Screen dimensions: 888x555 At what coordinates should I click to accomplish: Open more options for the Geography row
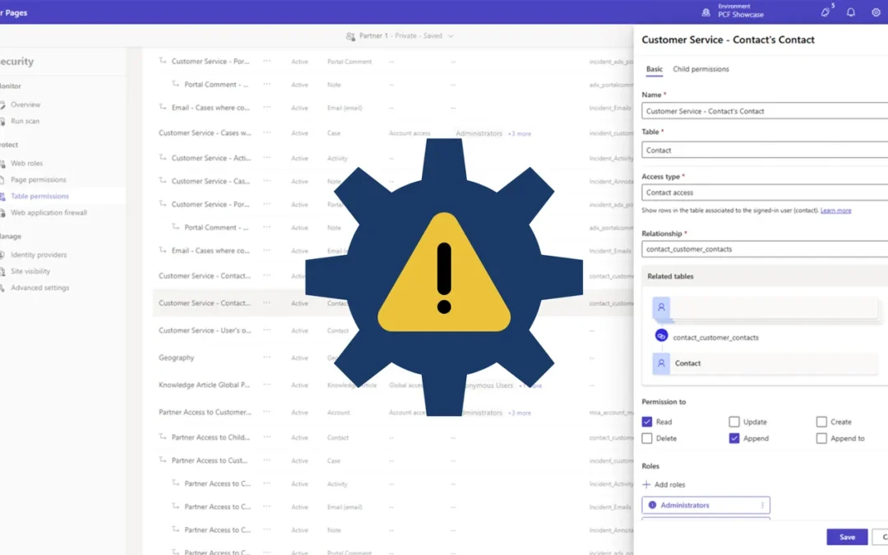point(266,358)
